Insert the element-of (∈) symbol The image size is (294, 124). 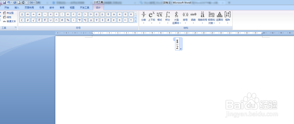(x=113, y=20)
